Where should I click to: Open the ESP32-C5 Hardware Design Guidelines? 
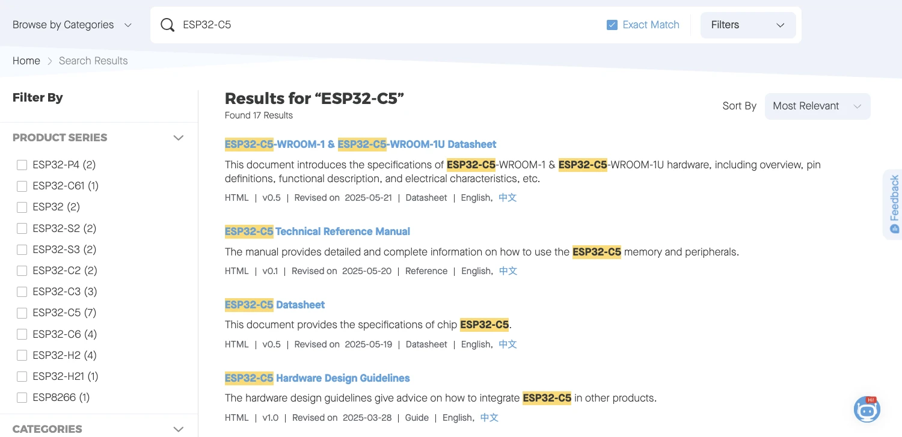tap(318, 378)
